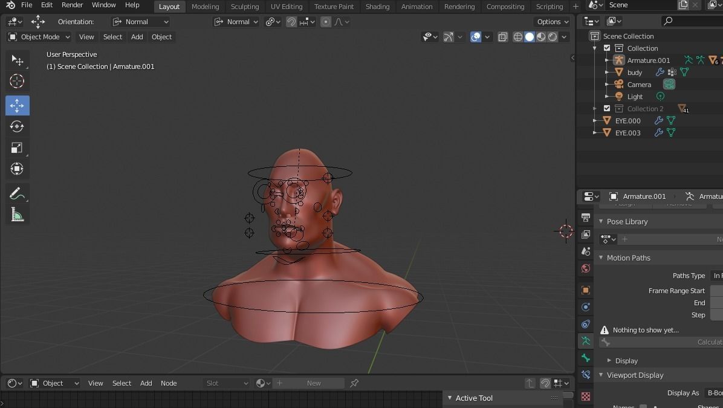Open the viewport Object menu

coord(162,37)
